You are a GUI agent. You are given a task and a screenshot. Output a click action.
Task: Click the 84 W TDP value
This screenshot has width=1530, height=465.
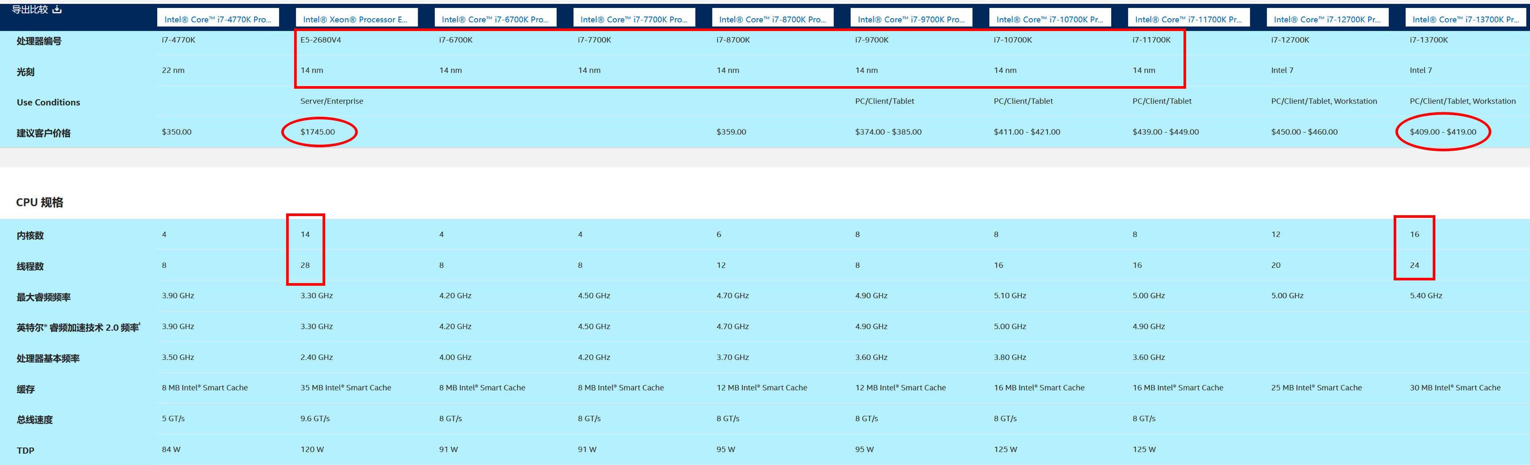pos(171,449)
